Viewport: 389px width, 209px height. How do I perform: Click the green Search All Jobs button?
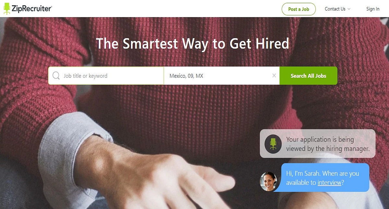coord(308,76)
